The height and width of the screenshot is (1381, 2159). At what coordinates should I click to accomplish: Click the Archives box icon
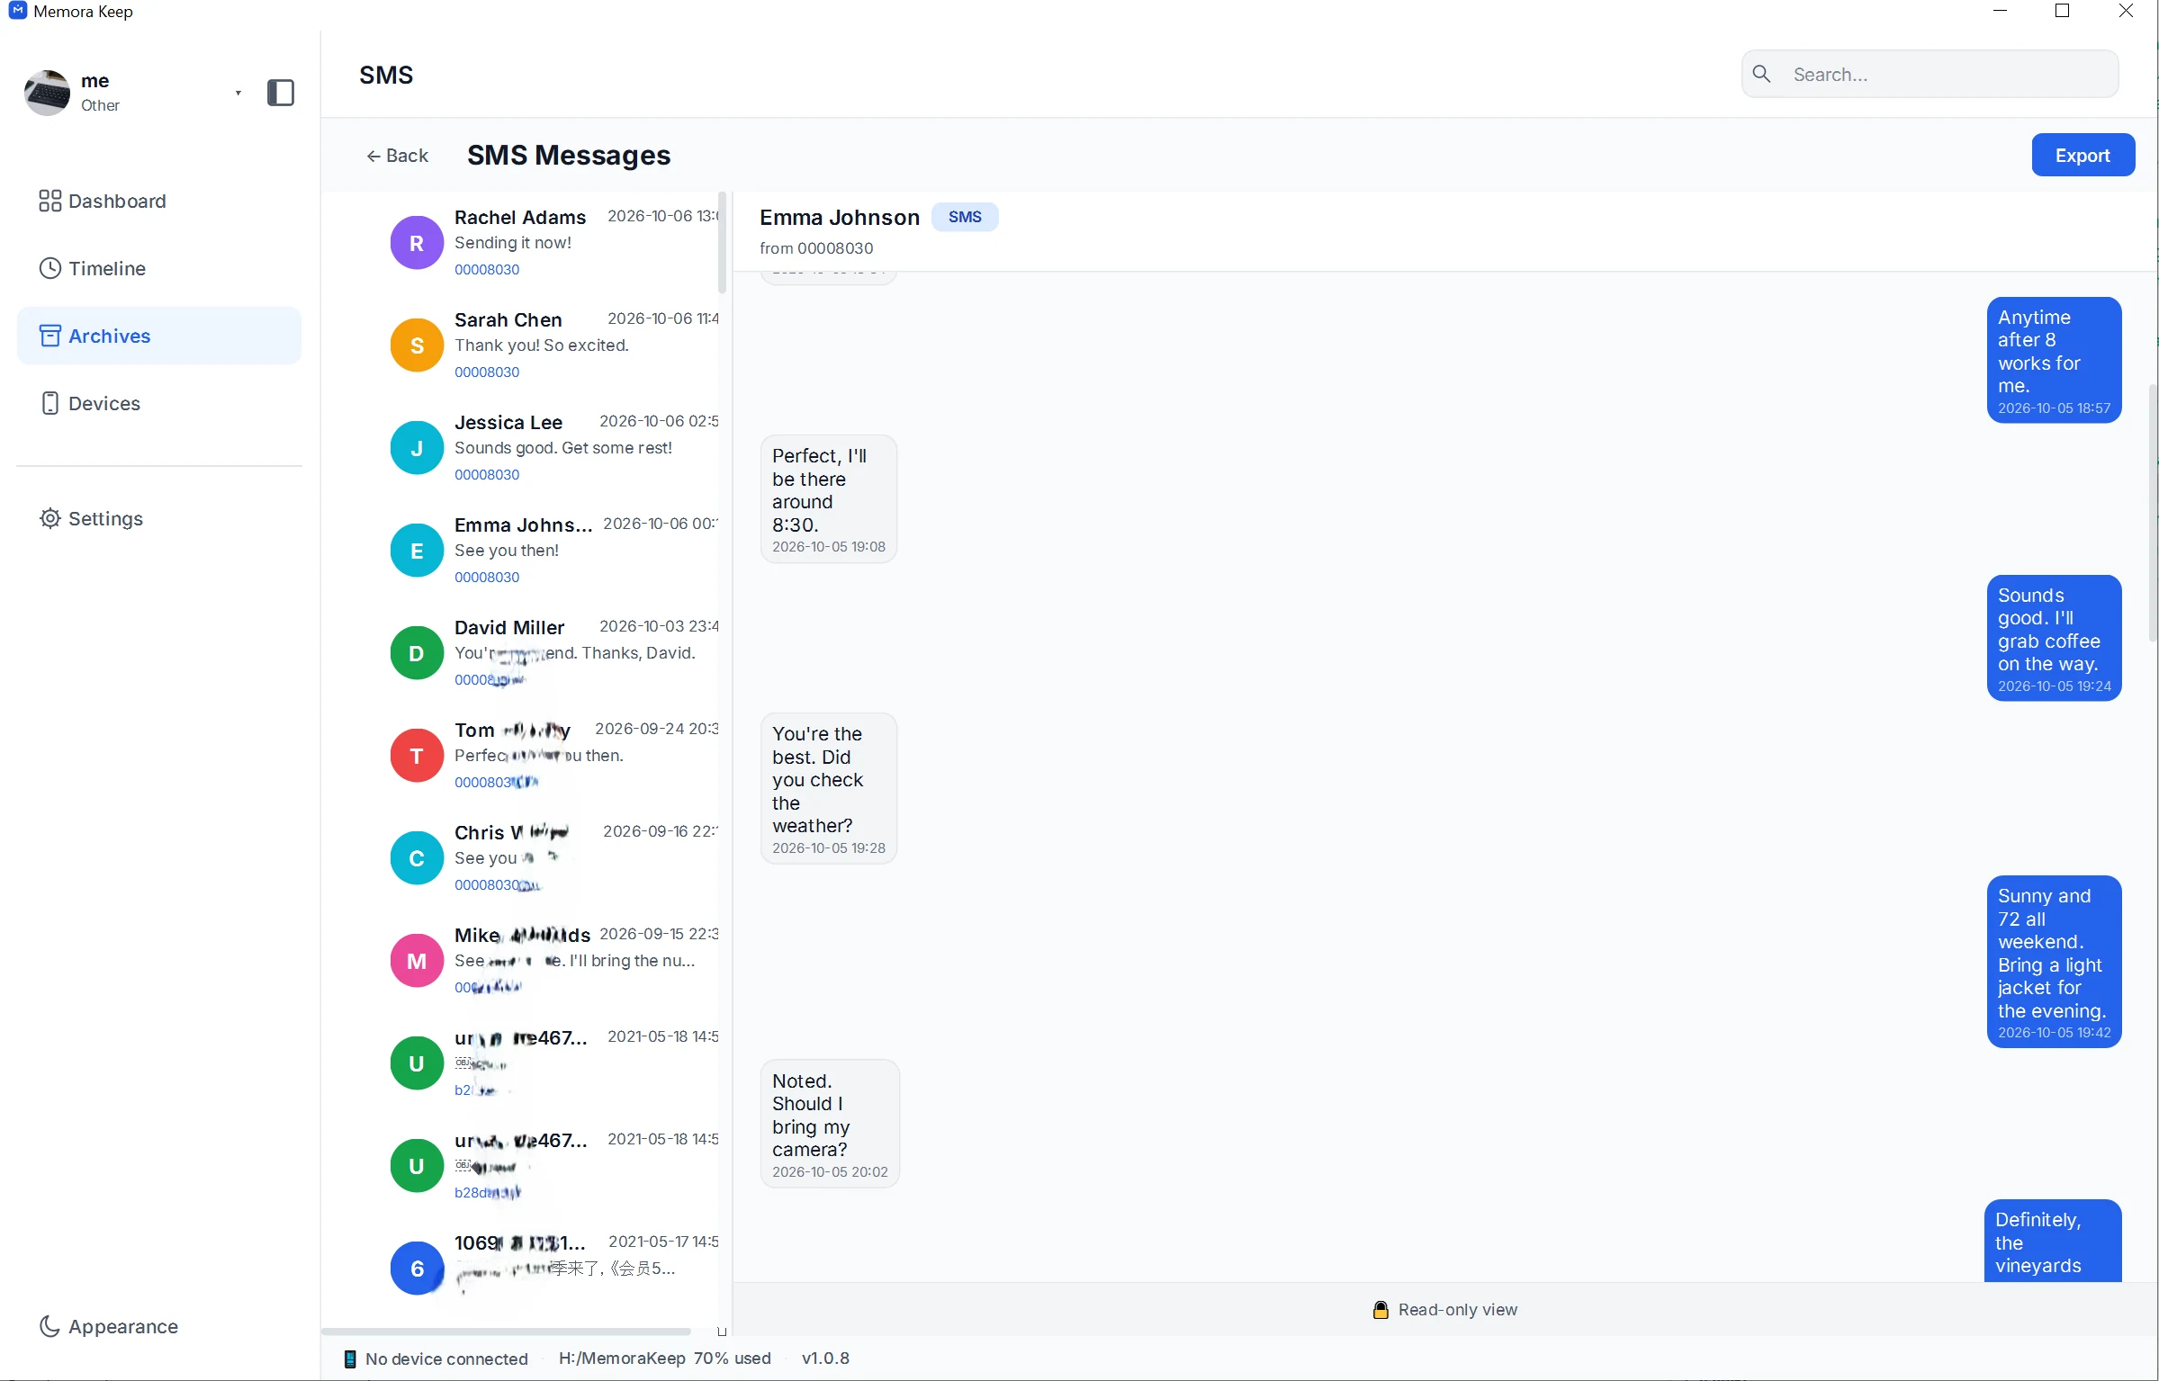(49, 336)
